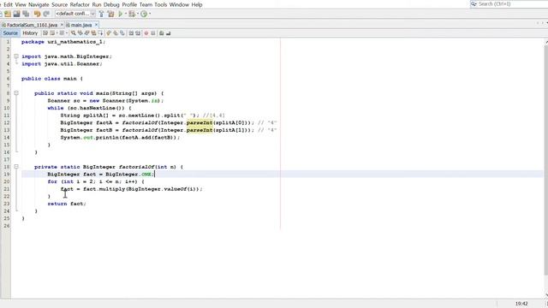Click the Find Next Occurrence icon
The width and height of the screenshot is (548, 308).
(86, 33)
